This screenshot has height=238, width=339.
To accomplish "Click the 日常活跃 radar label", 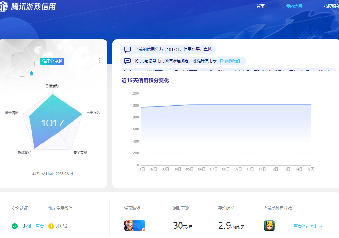I will [x=52, y=86].
